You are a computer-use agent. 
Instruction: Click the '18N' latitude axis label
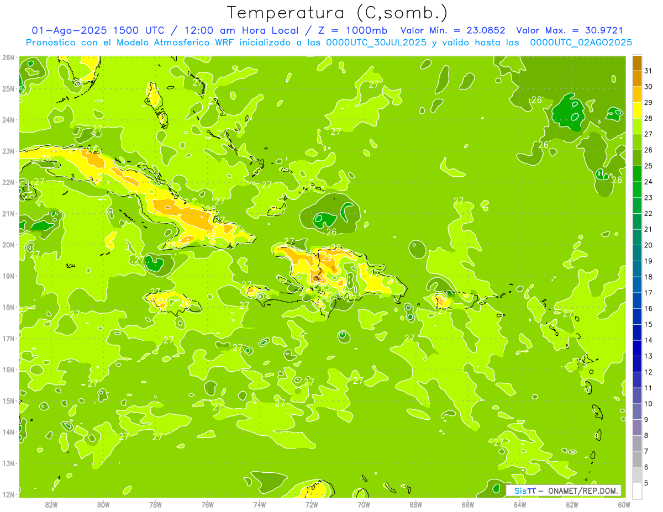tap(8, 307)
